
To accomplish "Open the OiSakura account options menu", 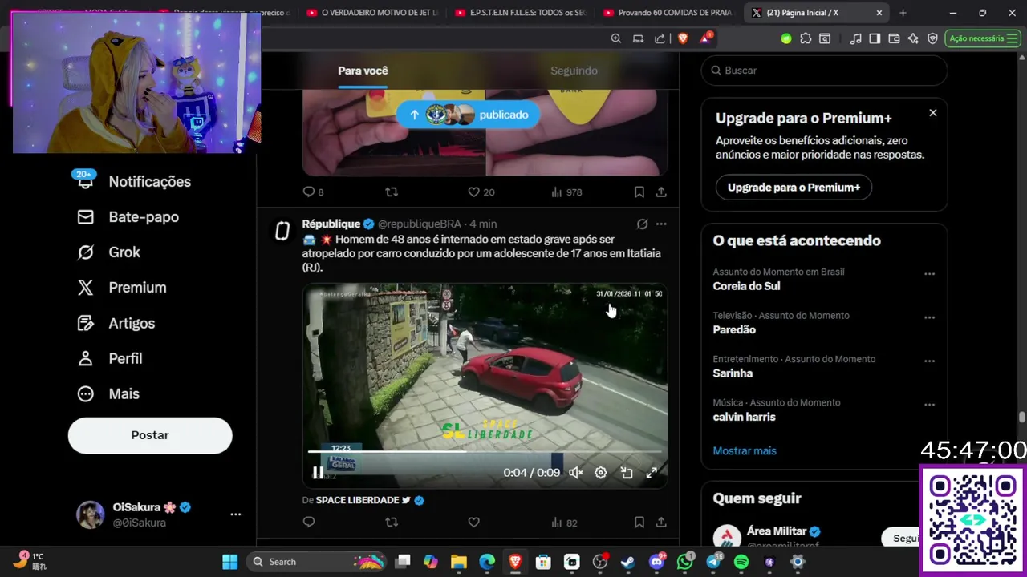I will pyautogui.click(x=235, y=514).
